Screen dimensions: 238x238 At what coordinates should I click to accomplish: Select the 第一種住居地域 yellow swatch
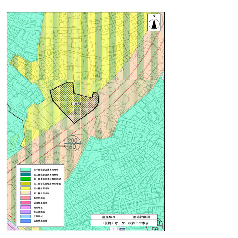point(26,188)
